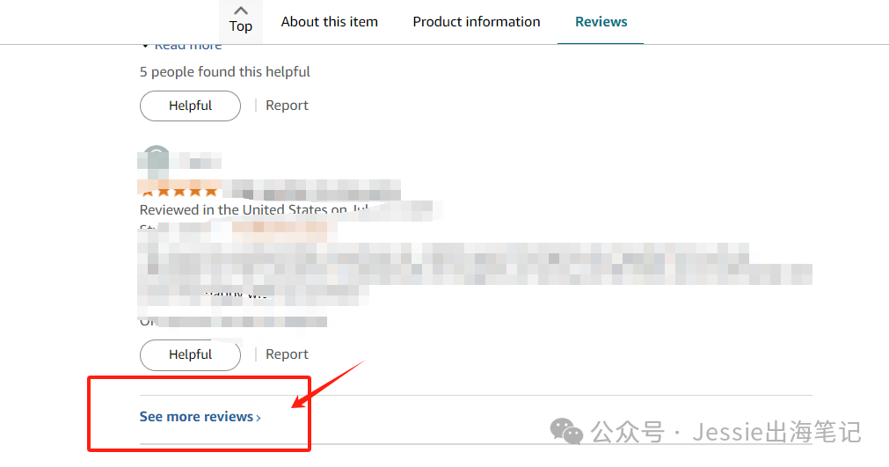Image resolution: width=889 pixels, height=467 pixels.
Task: Select the Reviews tab
Action: coord(601,21)
